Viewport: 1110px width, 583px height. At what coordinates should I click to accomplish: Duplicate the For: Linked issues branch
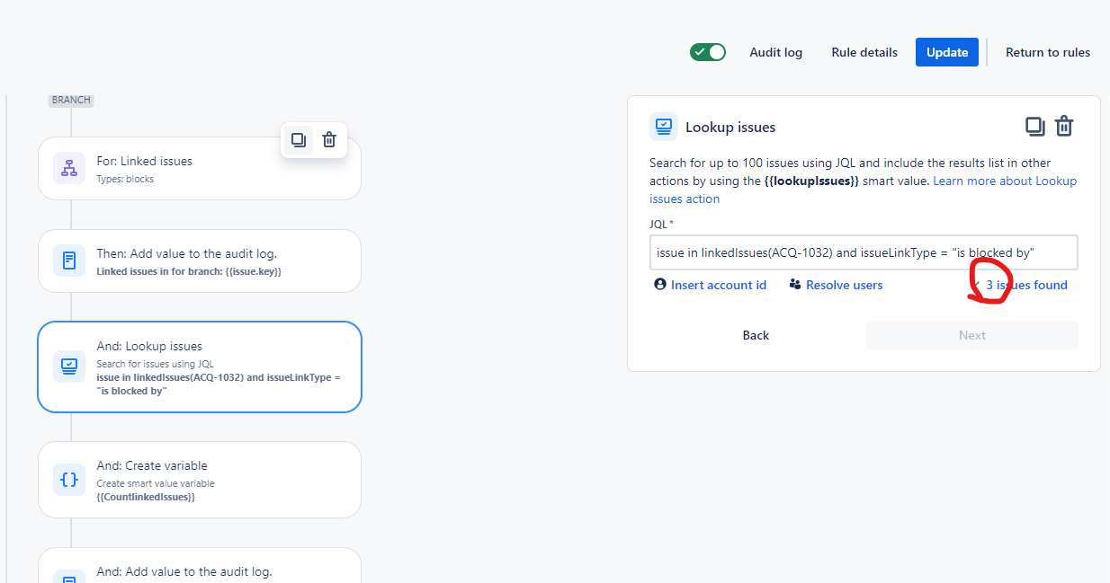299,140
